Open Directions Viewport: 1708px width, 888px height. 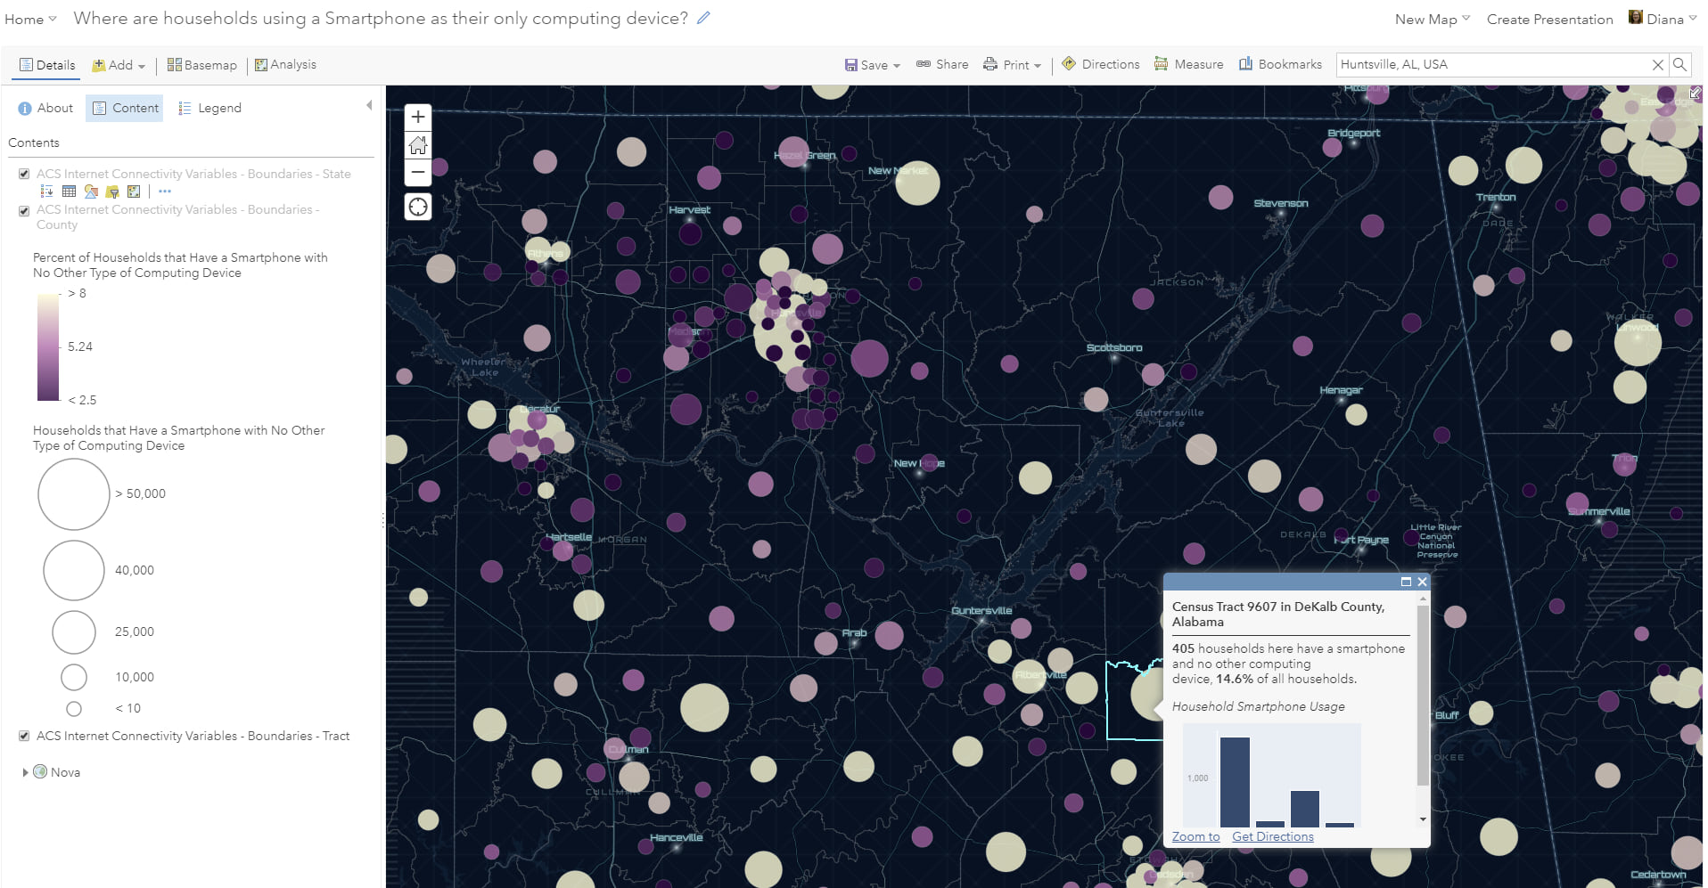(x=1100, y=63)
